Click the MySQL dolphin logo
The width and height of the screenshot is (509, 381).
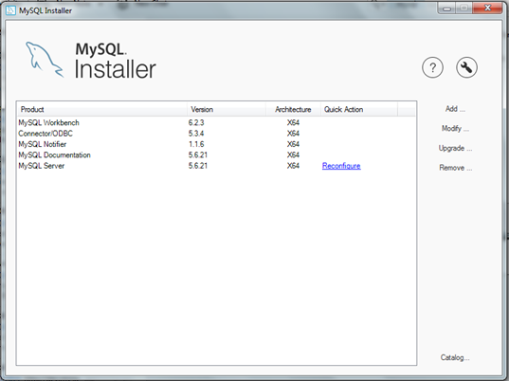click(45, 60)
